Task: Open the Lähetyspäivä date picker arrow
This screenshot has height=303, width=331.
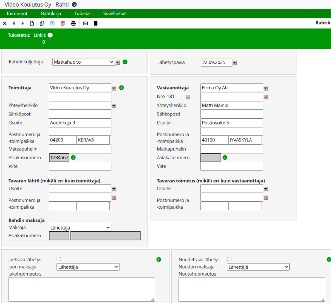Action: point(235,63)
